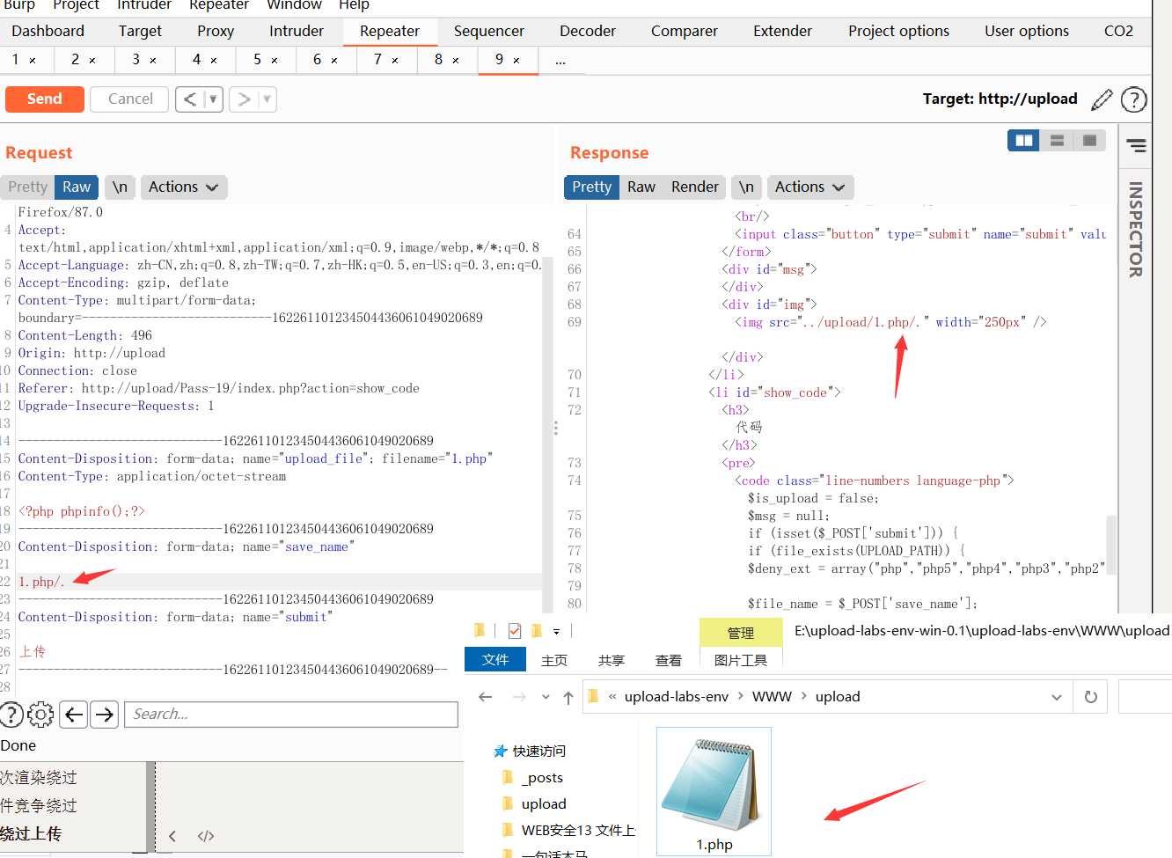Go back to previous request history
Screen dimensions: 1172x858
[189, 99]
